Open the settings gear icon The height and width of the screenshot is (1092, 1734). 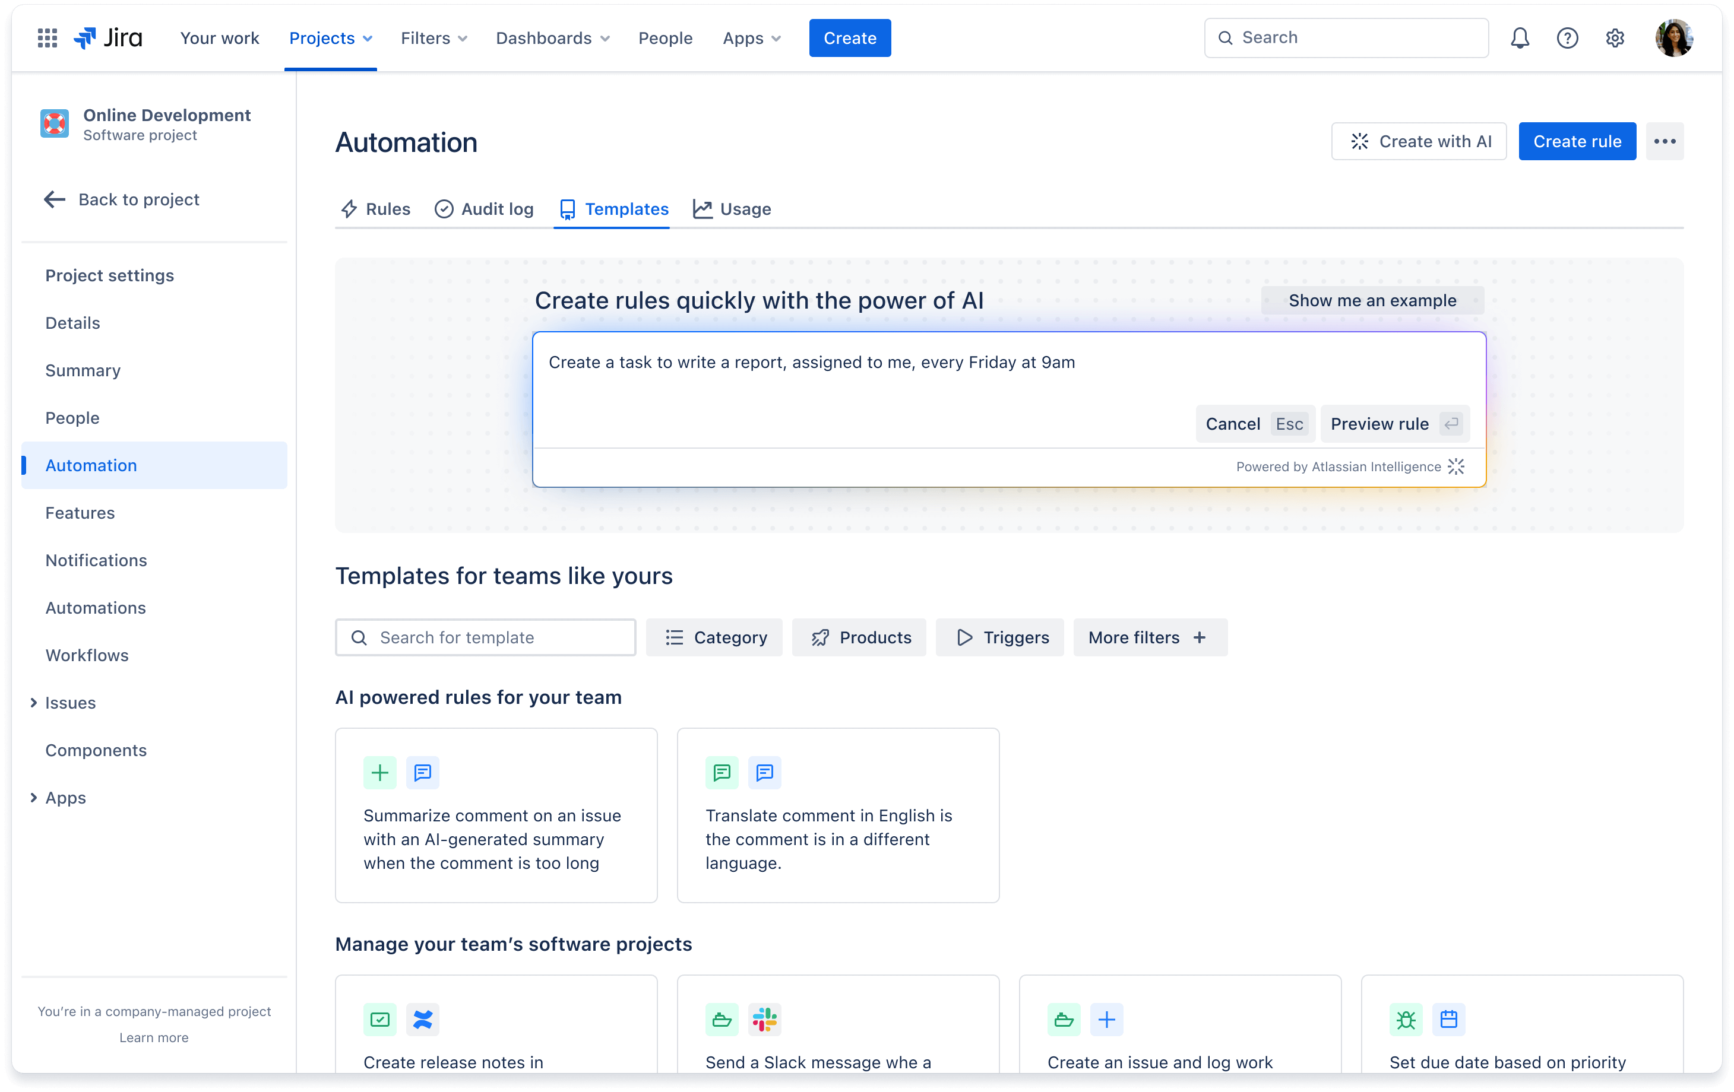[1615, 37]
